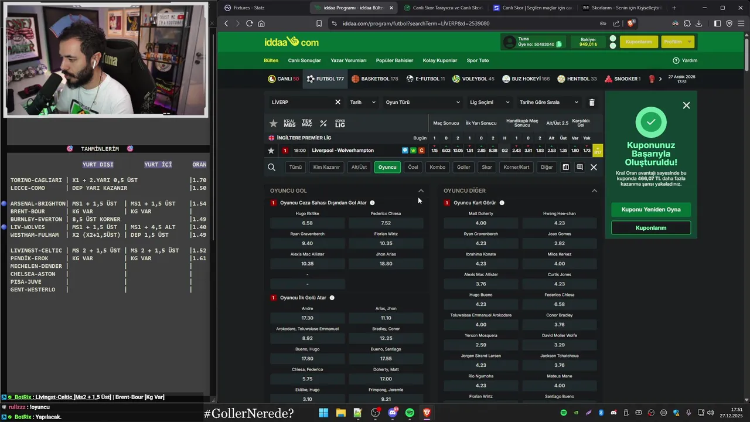Open the Canlı Sonuçlar menu
The height and width of the screenshot is (422, 750).
click(305, 60)
